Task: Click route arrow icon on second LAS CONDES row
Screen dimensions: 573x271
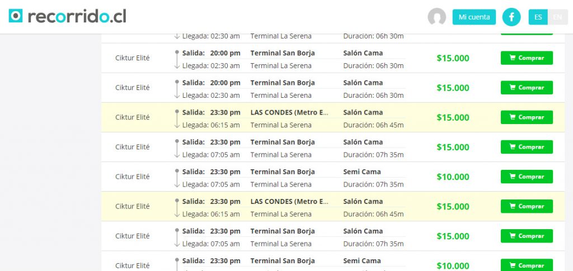Action: tap(177, 208)
